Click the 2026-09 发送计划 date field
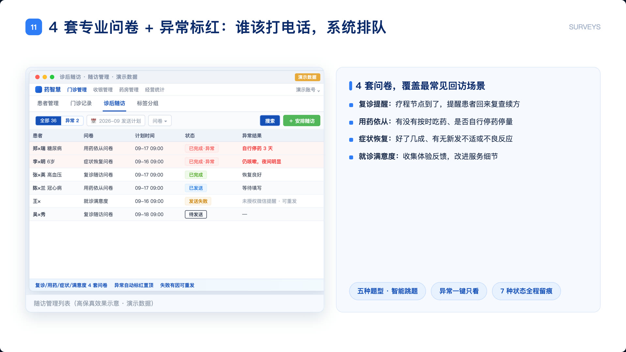Viewport: 626px width, 352px height. pyautogui.click(x=116, y=121)
